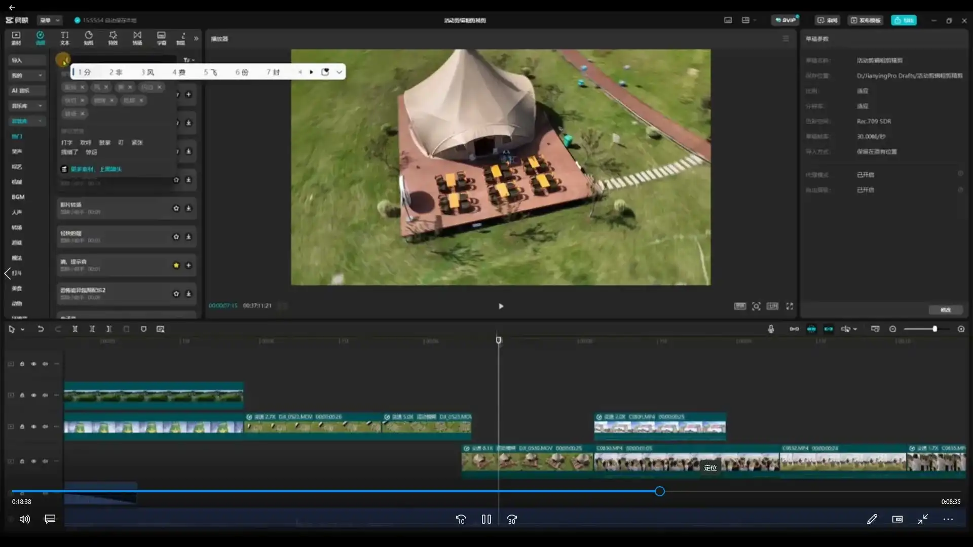Click the video player's skip forward 30 seconds icon

pyautogui.click(x=512, y=520)
